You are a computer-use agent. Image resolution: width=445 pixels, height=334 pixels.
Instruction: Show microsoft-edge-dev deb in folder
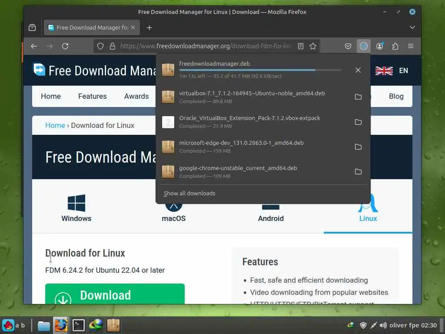click(x=358, y=147)
